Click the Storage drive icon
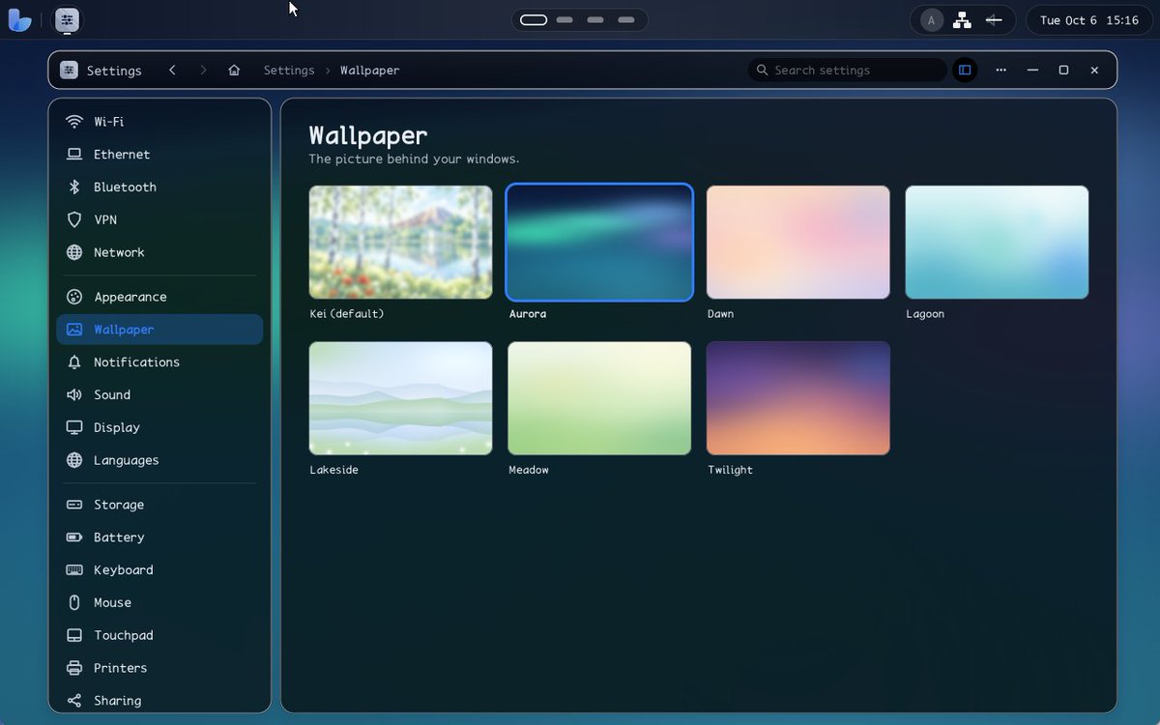 [74, 505]
